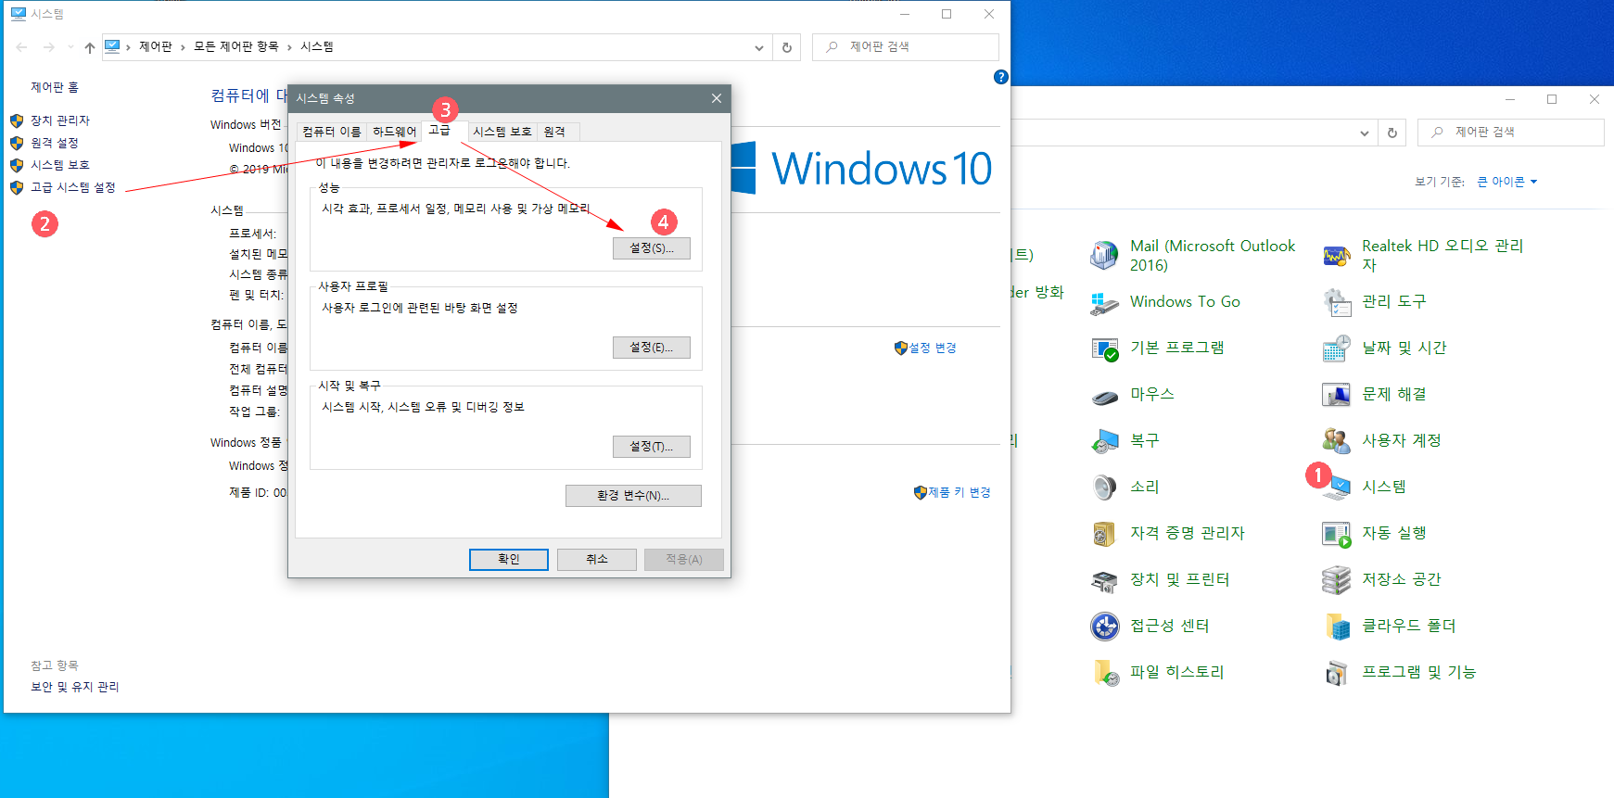Click 시작 및 복구 설정(T)... button
This screenshot has height=798, width=1614.
coord(652,447)
